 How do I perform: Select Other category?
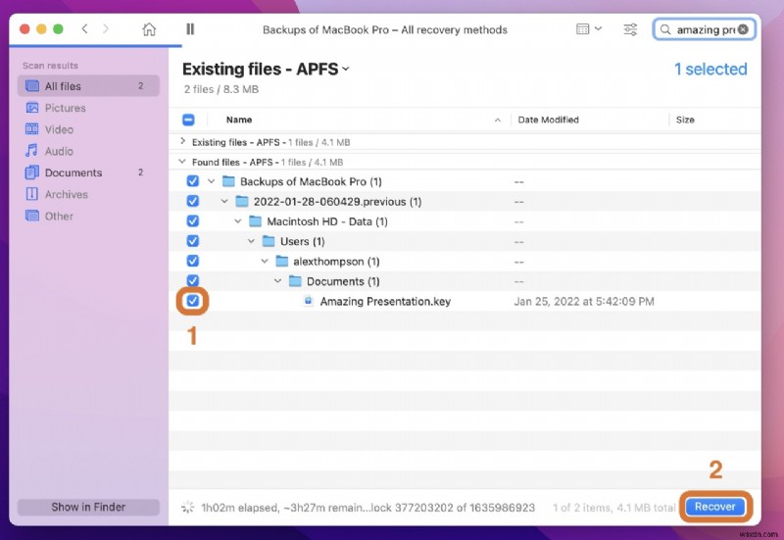click(59, 216)
